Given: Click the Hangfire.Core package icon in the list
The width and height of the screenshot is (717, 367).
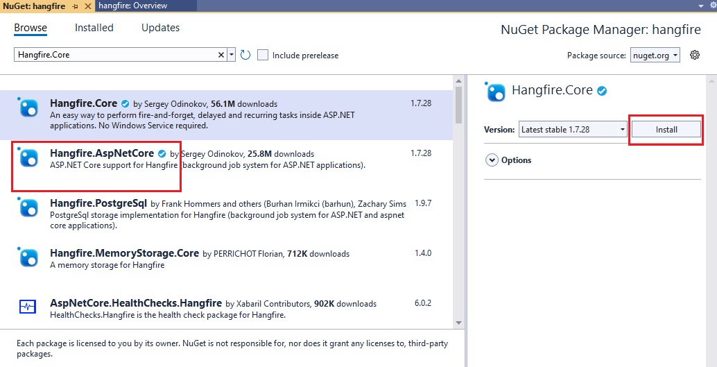Looking at the screenshot, I should [x=29, y=108].
